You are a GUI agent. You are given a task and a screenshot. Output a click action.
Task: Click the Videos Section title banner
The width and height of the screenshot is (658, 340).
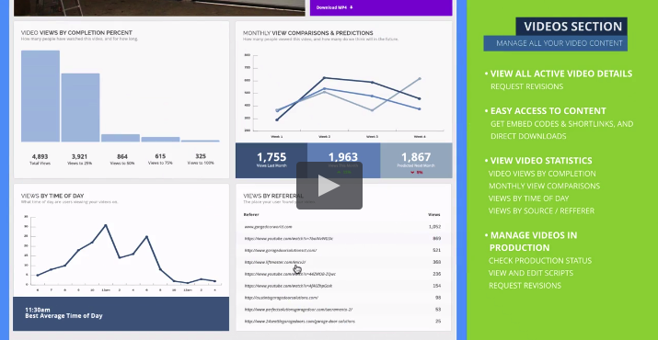[x=571, y=27]
